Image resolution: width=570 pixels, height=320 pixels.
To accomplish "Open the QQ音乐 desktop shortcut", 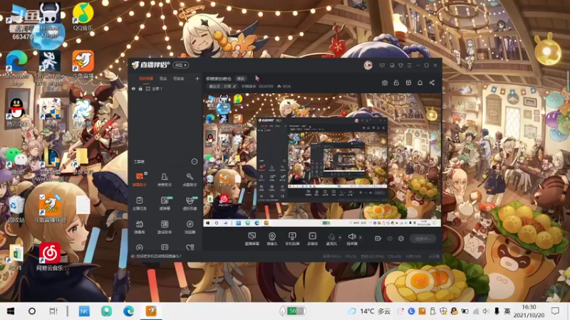I will click(83, 16).
